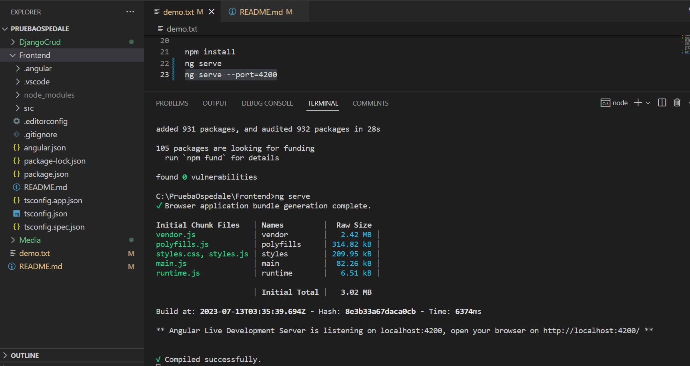
Task: Expand the node_modules folder
Action: pyautogui.click(x=18, y=95)
